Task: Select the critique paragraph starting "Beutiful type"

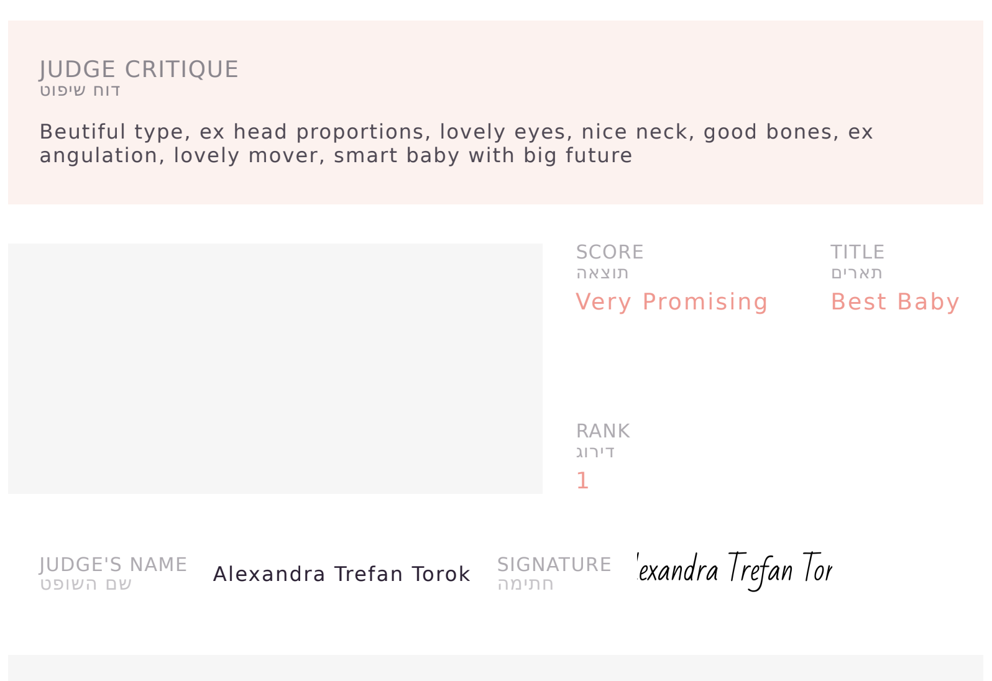Action: (x=456, y=144)
